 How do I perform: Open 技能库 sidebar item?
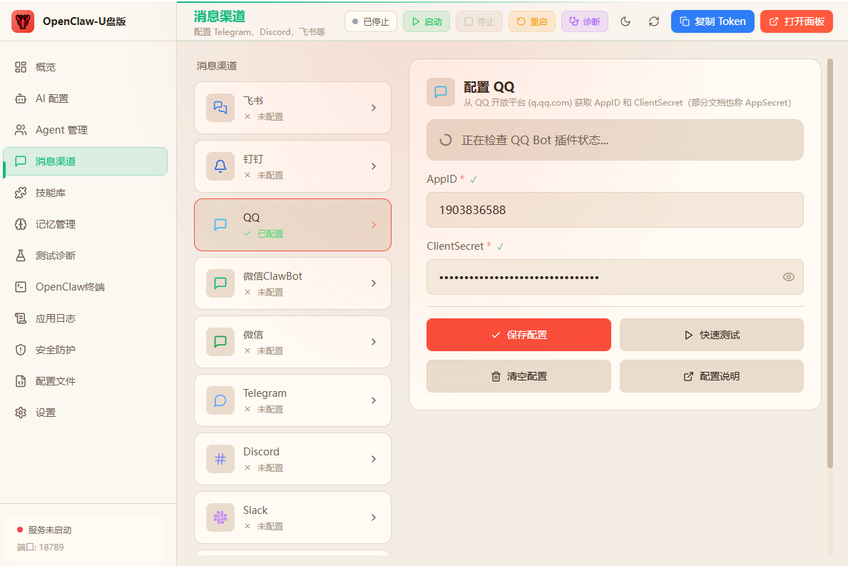[x=86, y=193]
